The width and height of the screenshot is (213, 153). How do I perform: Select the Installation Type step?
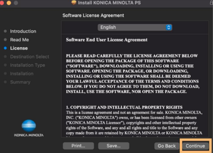coord(28,65)
